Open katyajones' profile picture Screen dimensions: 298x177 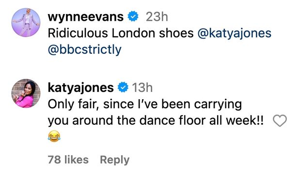(26, 93)
